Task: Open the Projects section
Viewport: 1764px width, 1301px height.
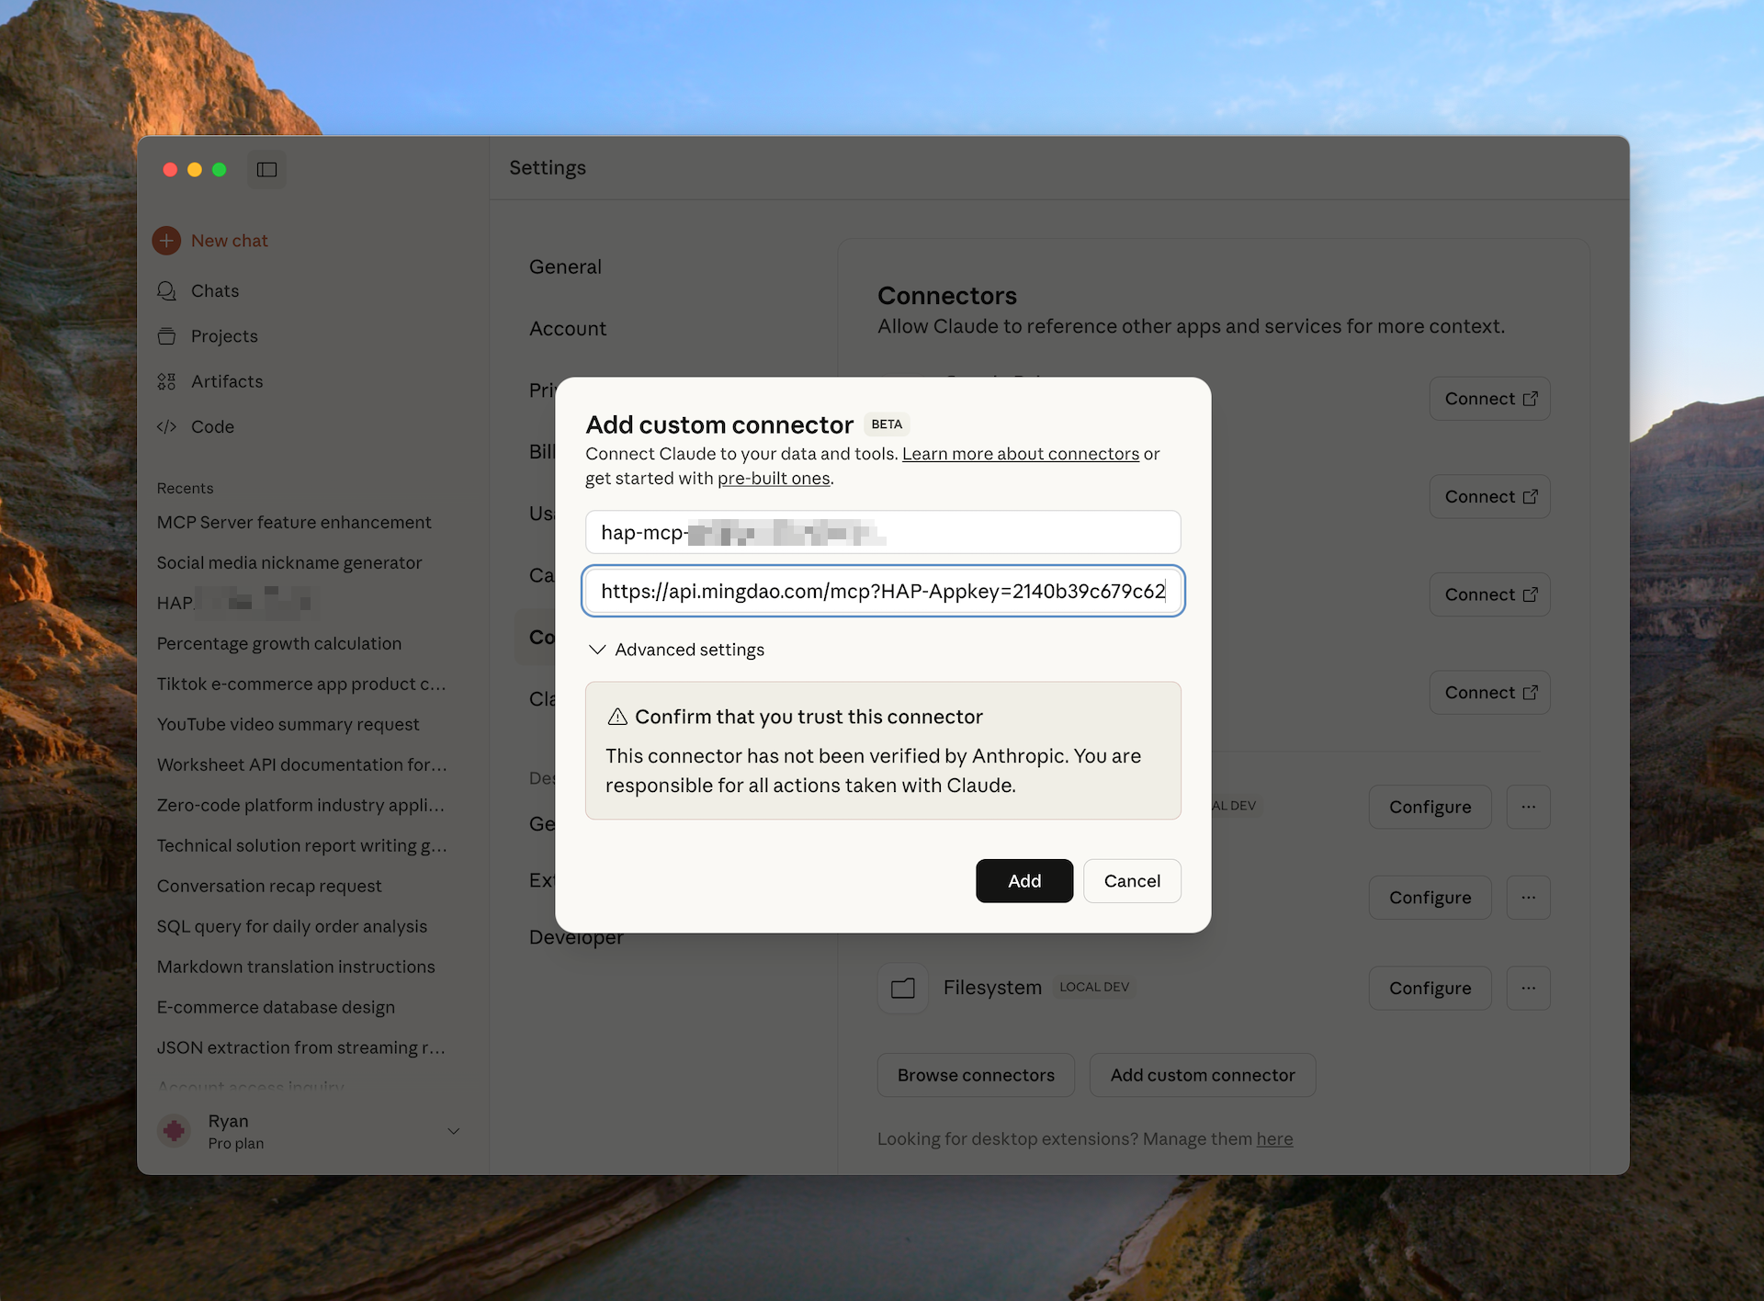Action: point(223,336)
